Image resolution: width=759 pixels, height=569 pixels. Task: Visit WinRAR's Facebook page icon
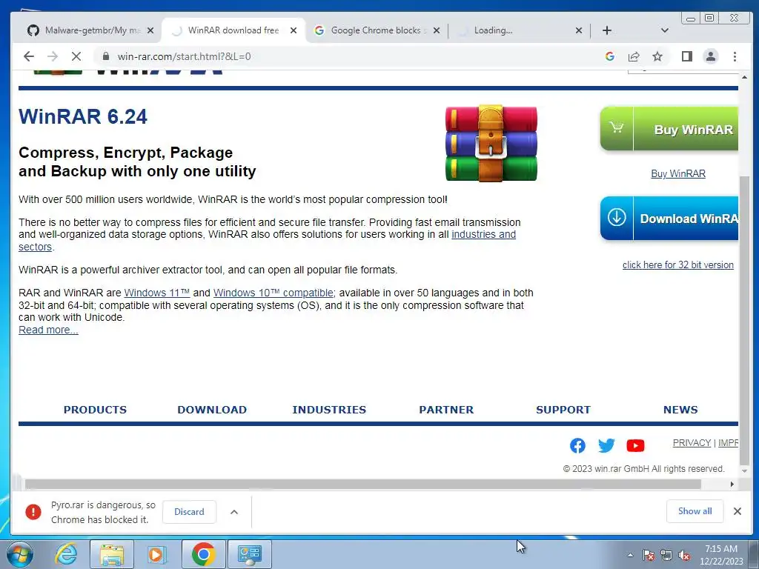577,445
